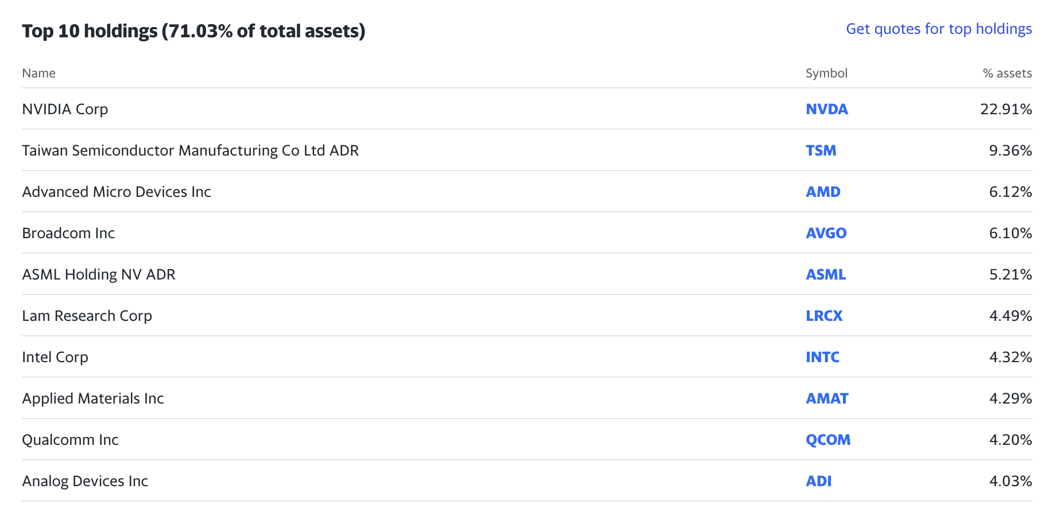Open the TSM ticker symbol link

point(820,150)
